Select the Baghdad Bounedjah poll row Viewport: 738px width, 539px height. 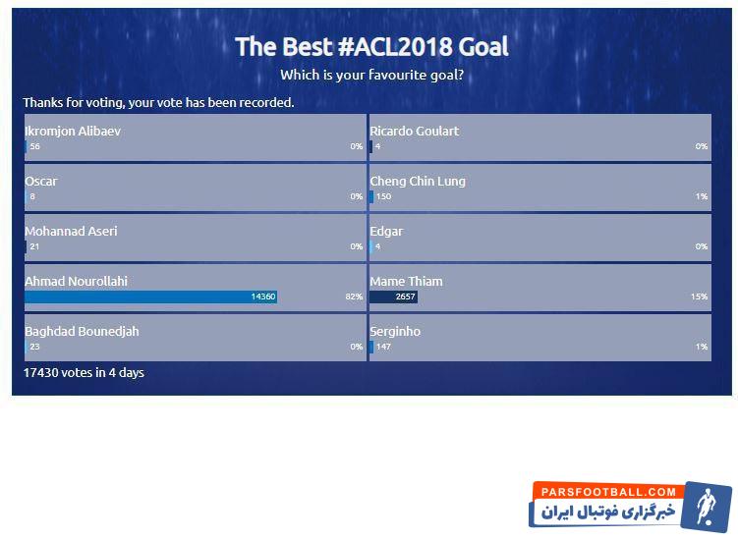click(x=196, y=338)
